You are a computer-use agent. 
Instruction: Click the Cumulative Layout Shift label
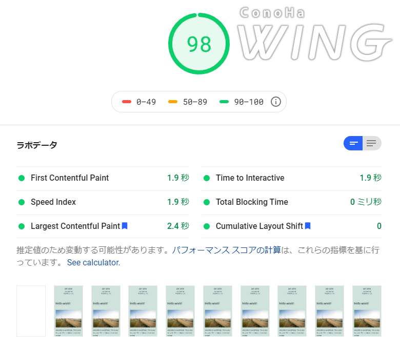coord(259,226)
